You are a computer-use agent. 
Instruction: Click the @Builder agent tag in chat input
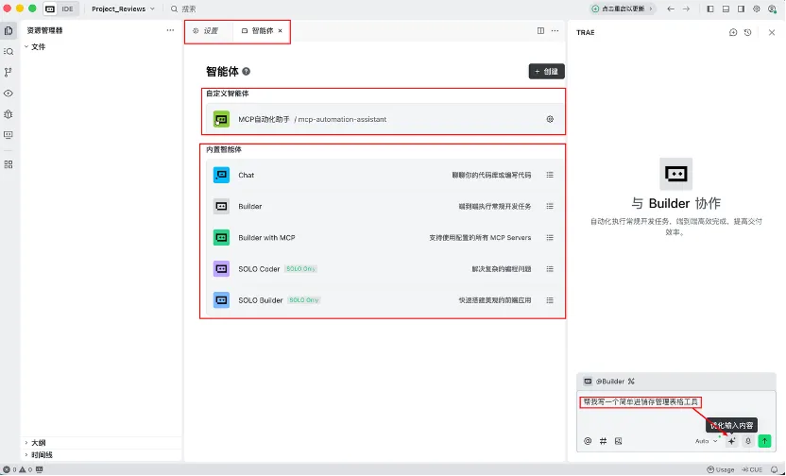605,382
